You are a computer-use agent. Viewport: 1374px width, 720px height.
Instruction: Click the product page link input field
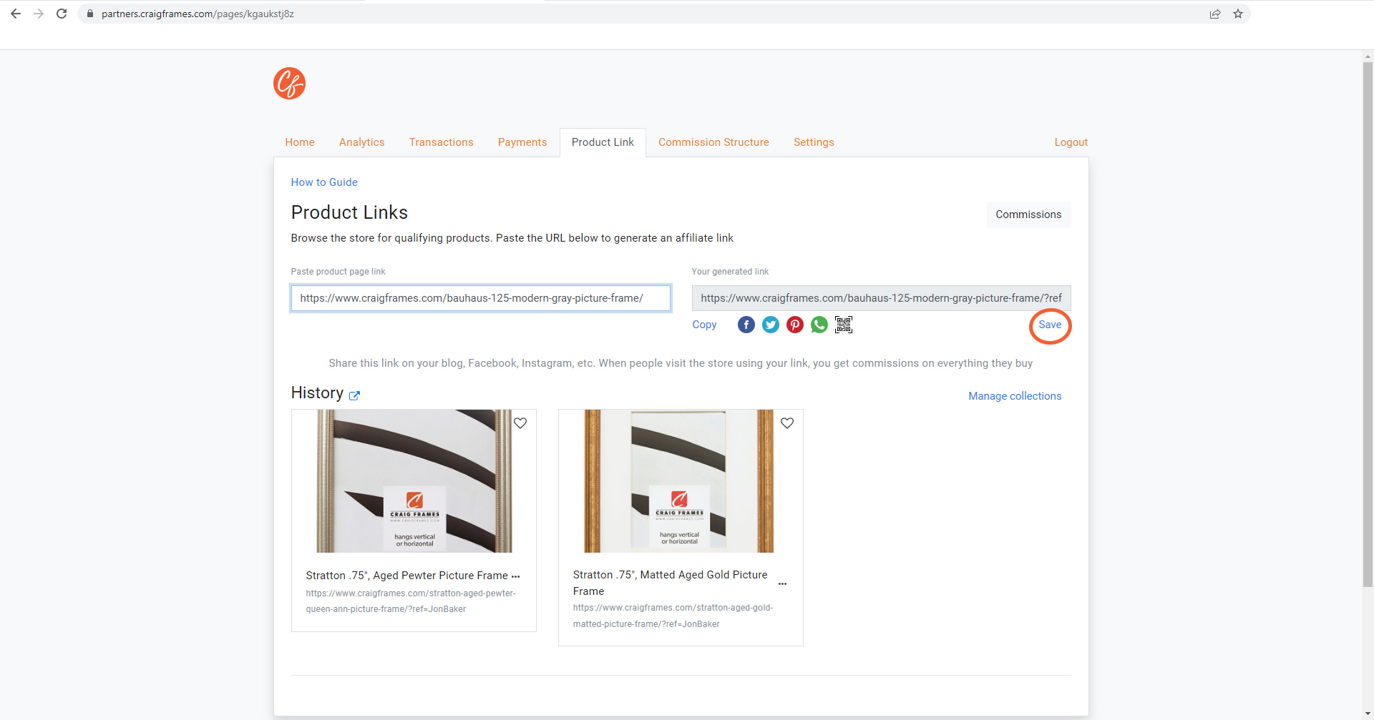(x=480, y=298)
